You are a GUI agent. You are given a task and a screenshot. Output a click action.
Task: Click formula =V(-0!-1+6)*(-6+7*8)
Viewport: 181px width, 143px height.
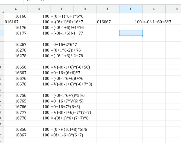tap(71, 84)
